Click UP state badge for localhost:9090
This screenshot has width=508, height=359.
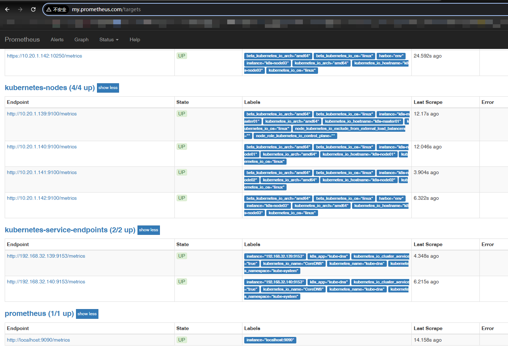[x=182, y=340]
